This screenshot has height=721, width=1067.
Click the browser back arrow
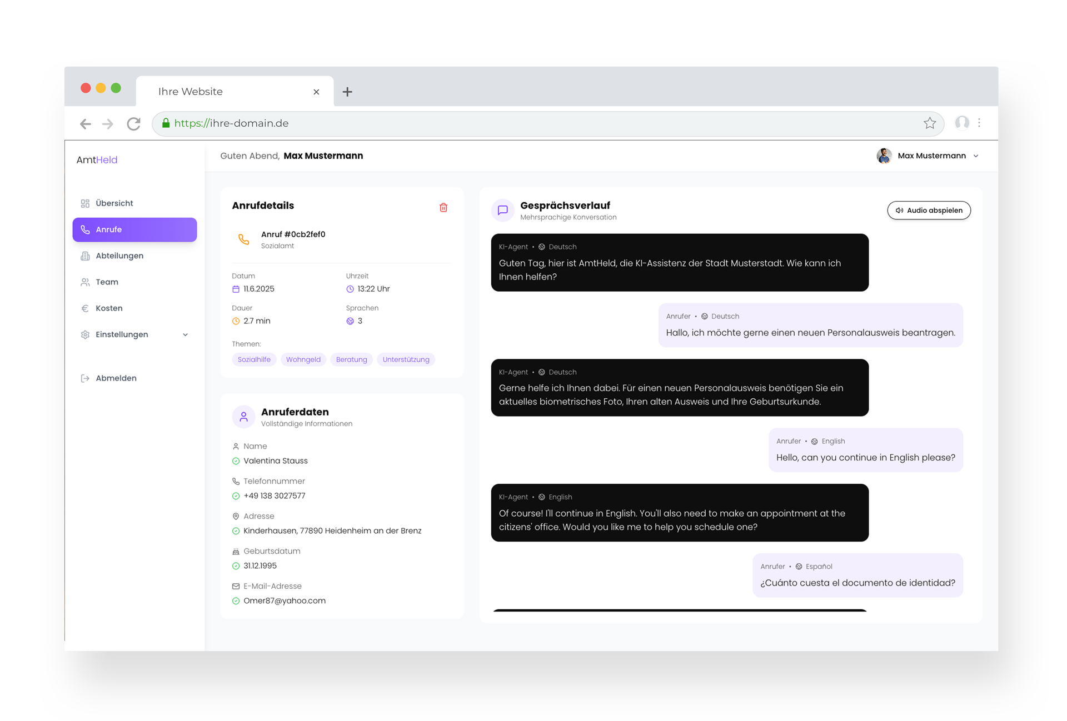(85, 123)
